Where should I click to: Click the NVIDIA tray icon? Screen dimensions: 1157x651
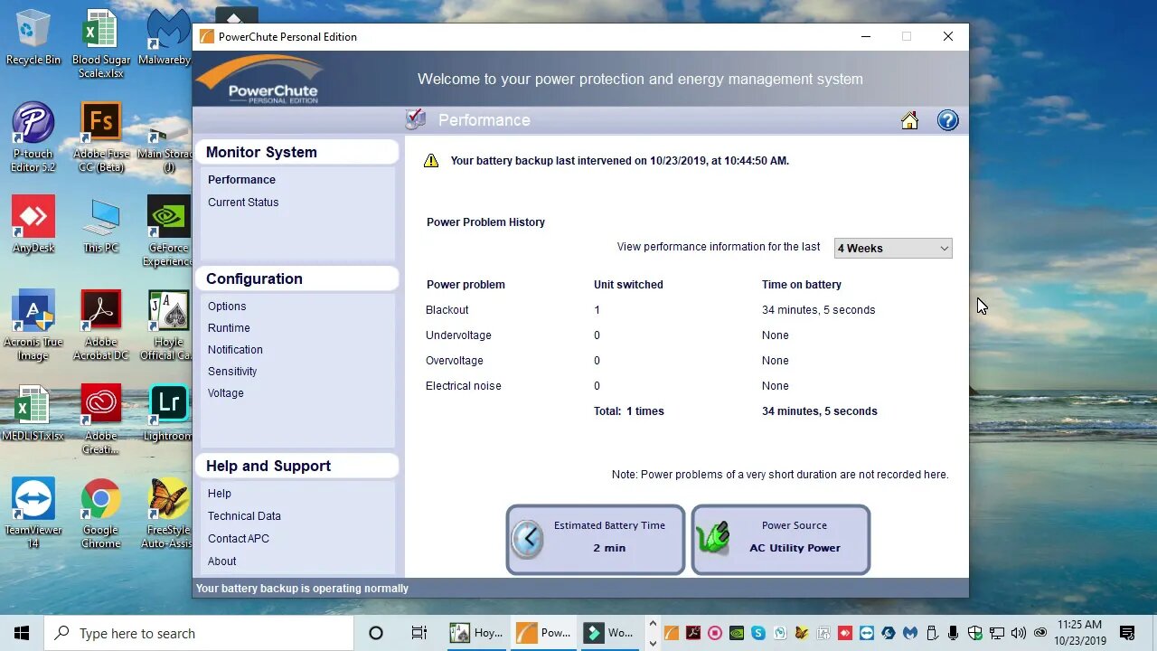(x=737, y=633)
